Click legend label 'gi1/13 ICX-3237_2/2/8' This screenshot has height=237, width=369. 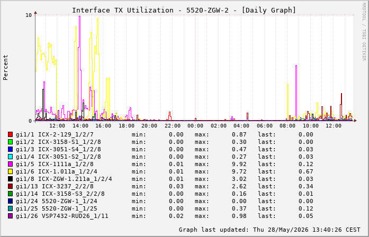[x=55, y=186]
